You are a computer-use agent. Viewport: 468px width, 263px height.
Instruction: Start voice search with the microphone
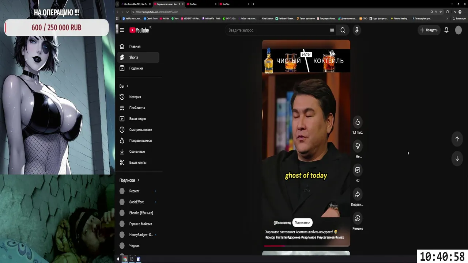point(357,30)
